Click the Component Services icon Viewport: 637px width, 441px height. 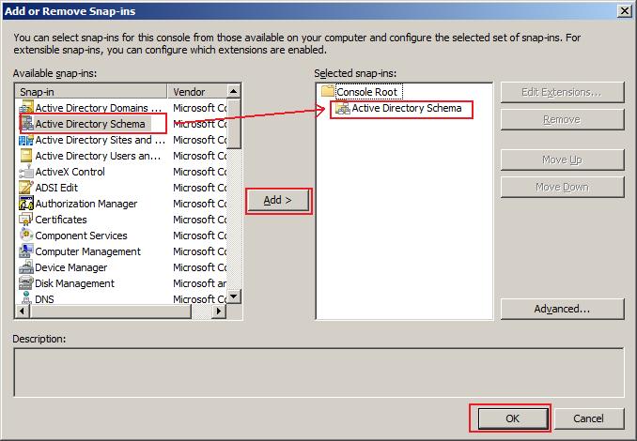pos(26,236)
